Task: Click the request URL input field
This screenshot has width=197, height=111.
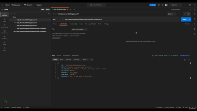Action: [122, 19]
